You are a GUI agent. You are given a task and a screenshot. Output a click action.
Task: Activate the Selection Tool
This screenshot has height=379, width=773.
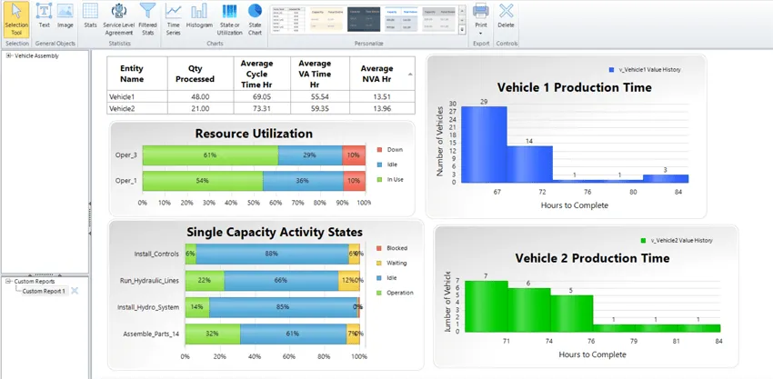16,20
